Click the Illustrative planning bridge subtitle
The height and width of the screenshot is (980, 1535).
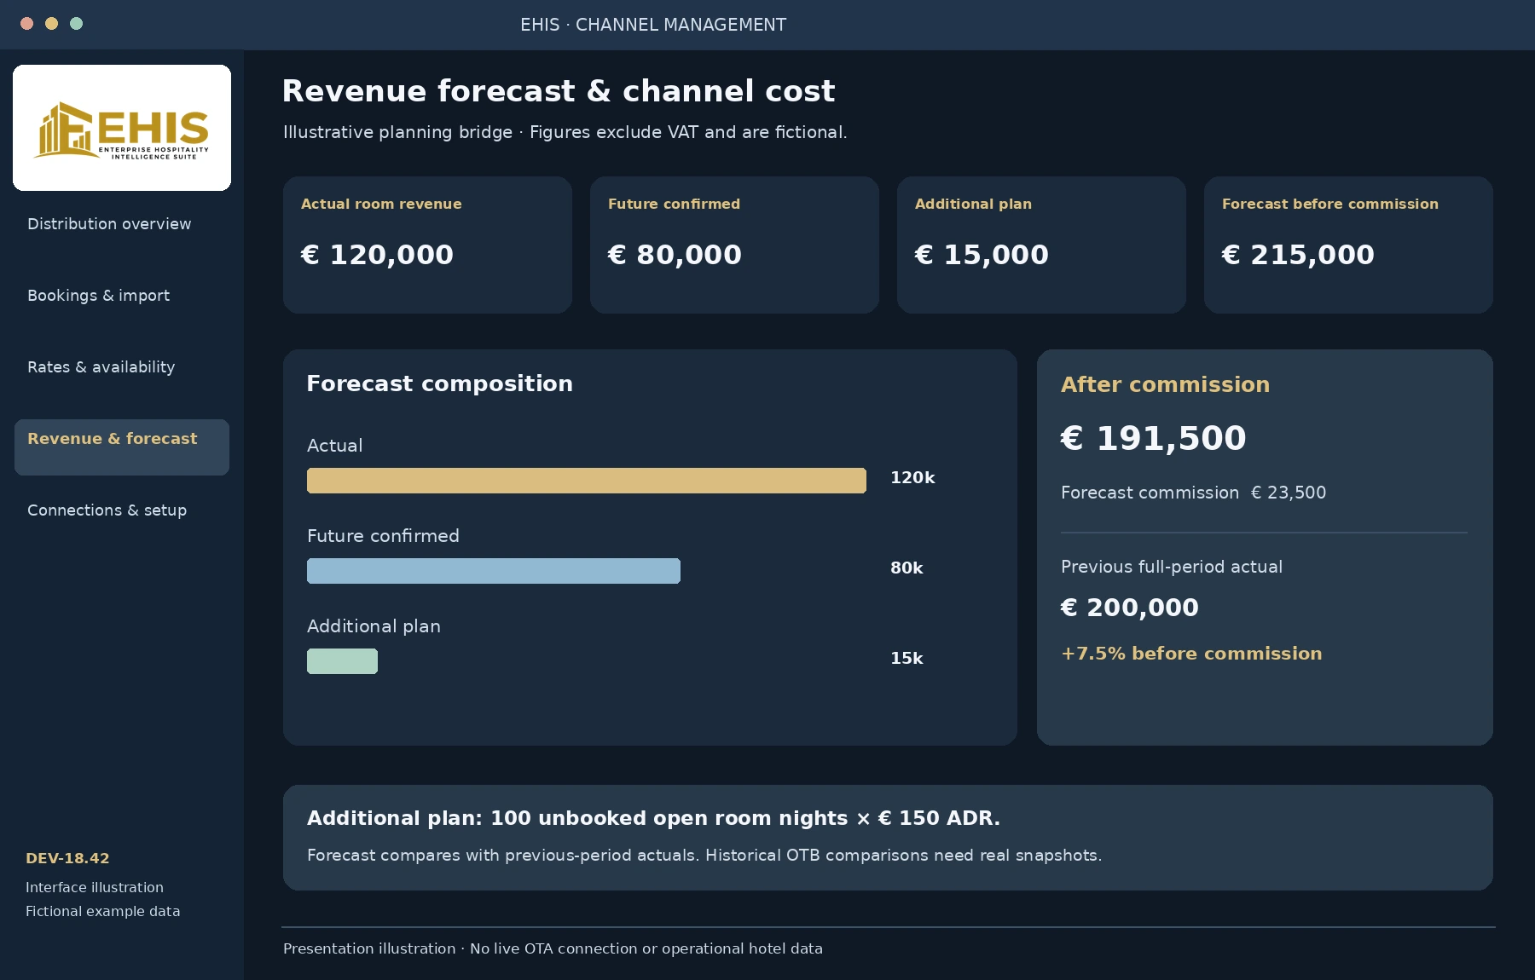click(565, 132)
